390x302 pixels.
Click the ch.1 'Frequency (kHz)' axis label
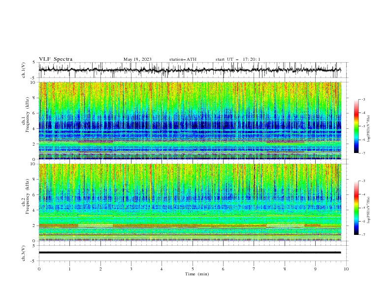tap(28, 114)
